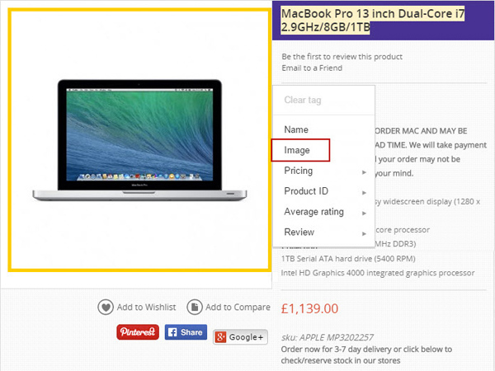Click the heart Add to Wishlist icon
This screenshot has height=371, width=495.
click(106, 307)
